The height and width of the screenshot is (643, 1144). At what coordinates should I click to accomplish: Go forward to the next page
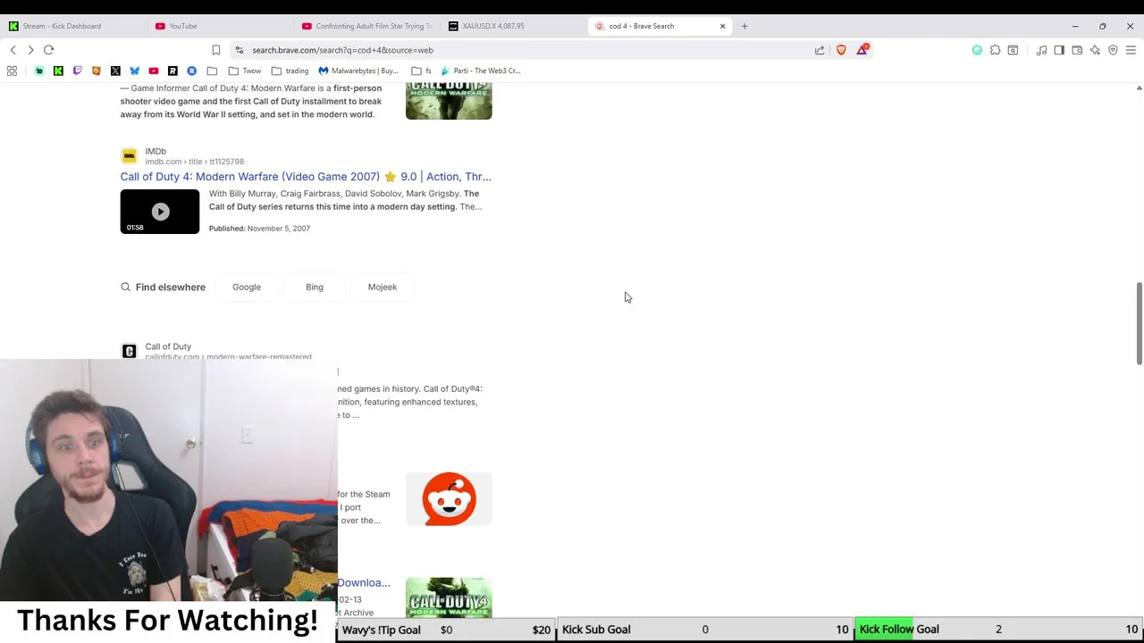(x=30, y=50)
